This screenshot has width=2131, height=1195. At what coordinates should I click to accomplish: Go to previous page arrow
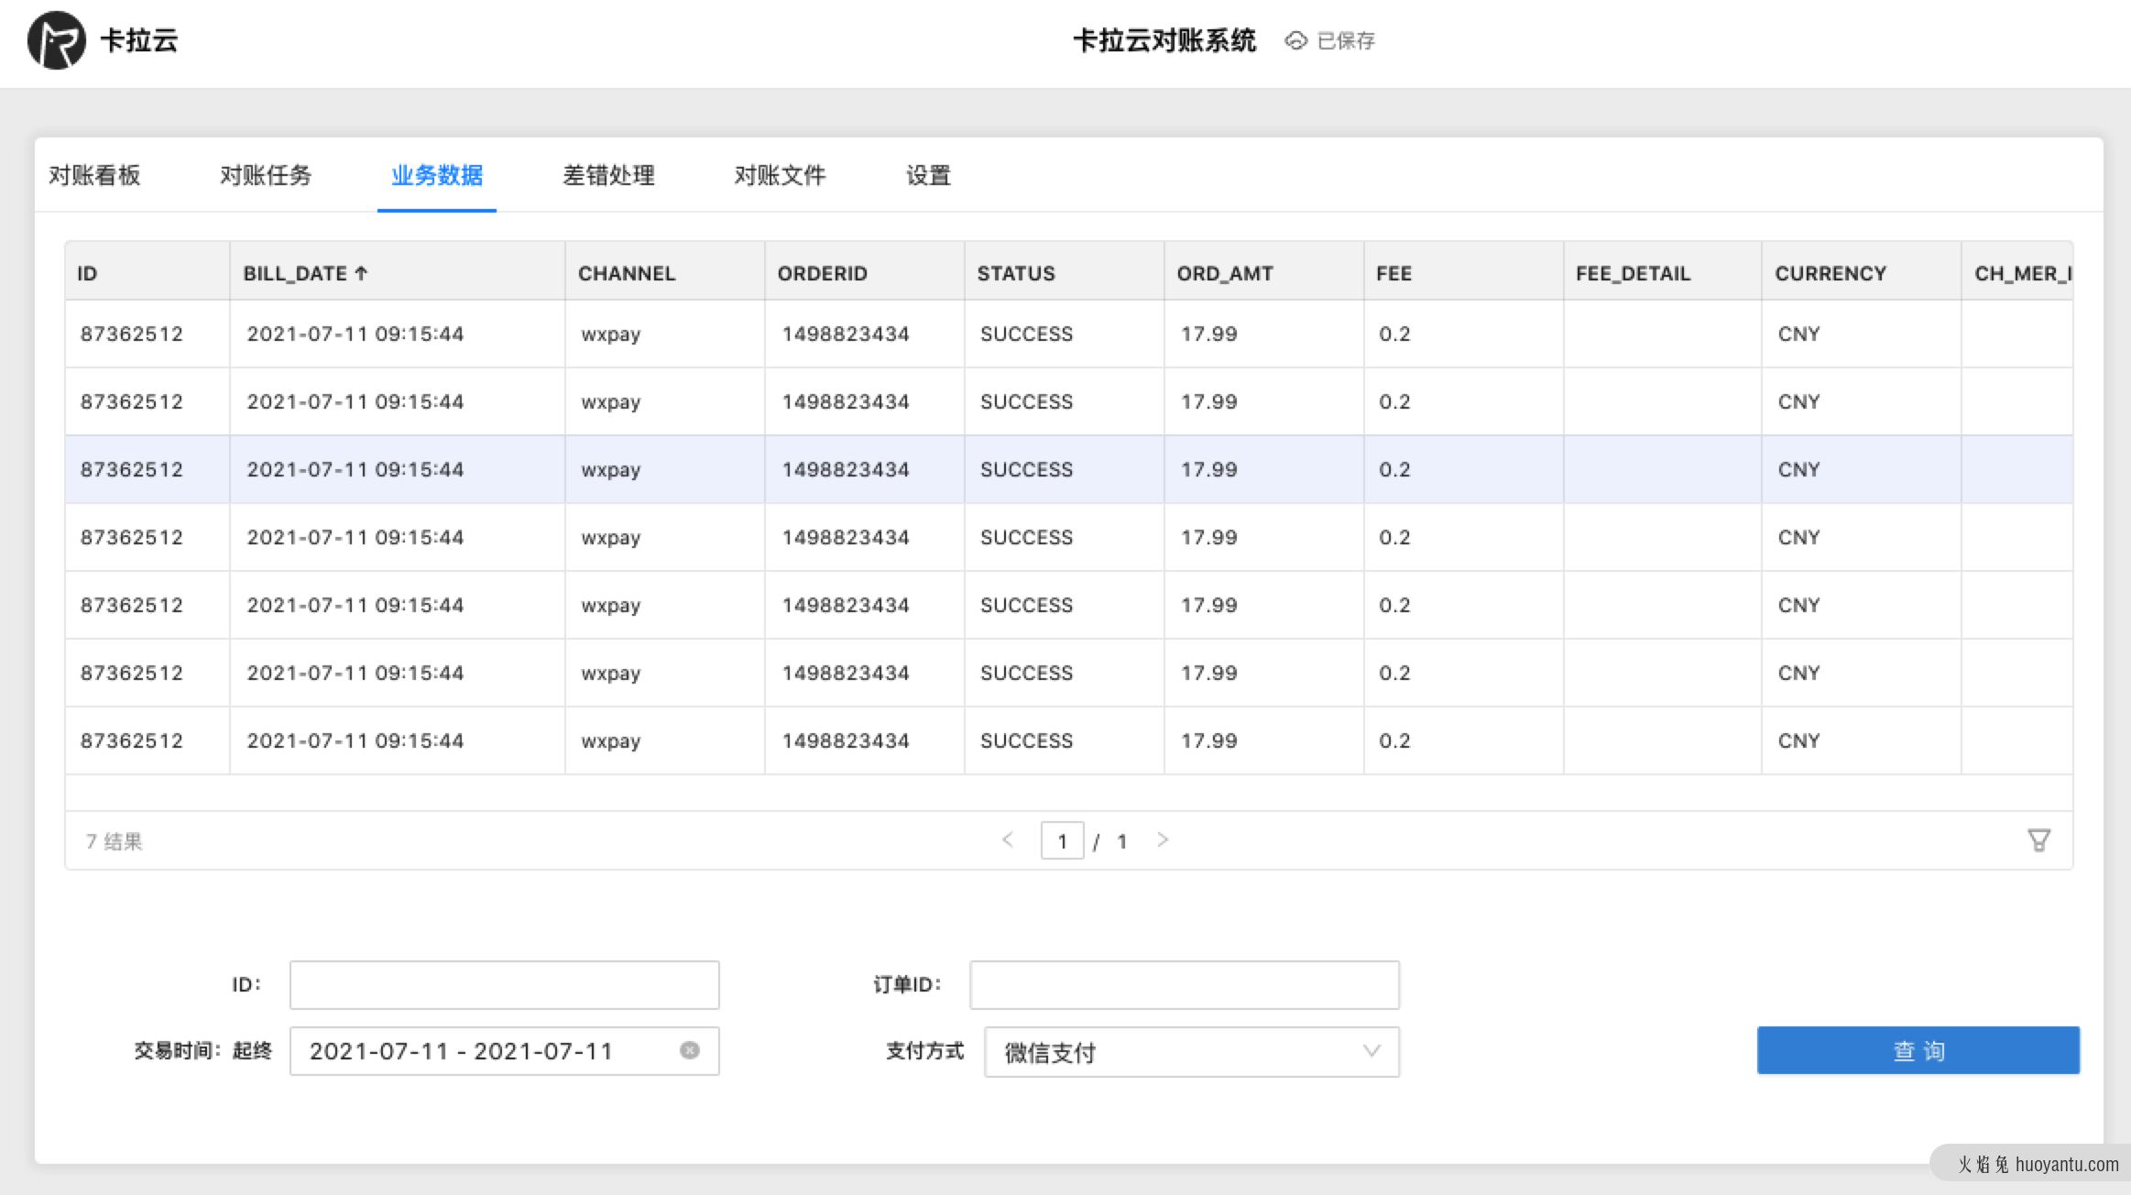(1008, 839)
